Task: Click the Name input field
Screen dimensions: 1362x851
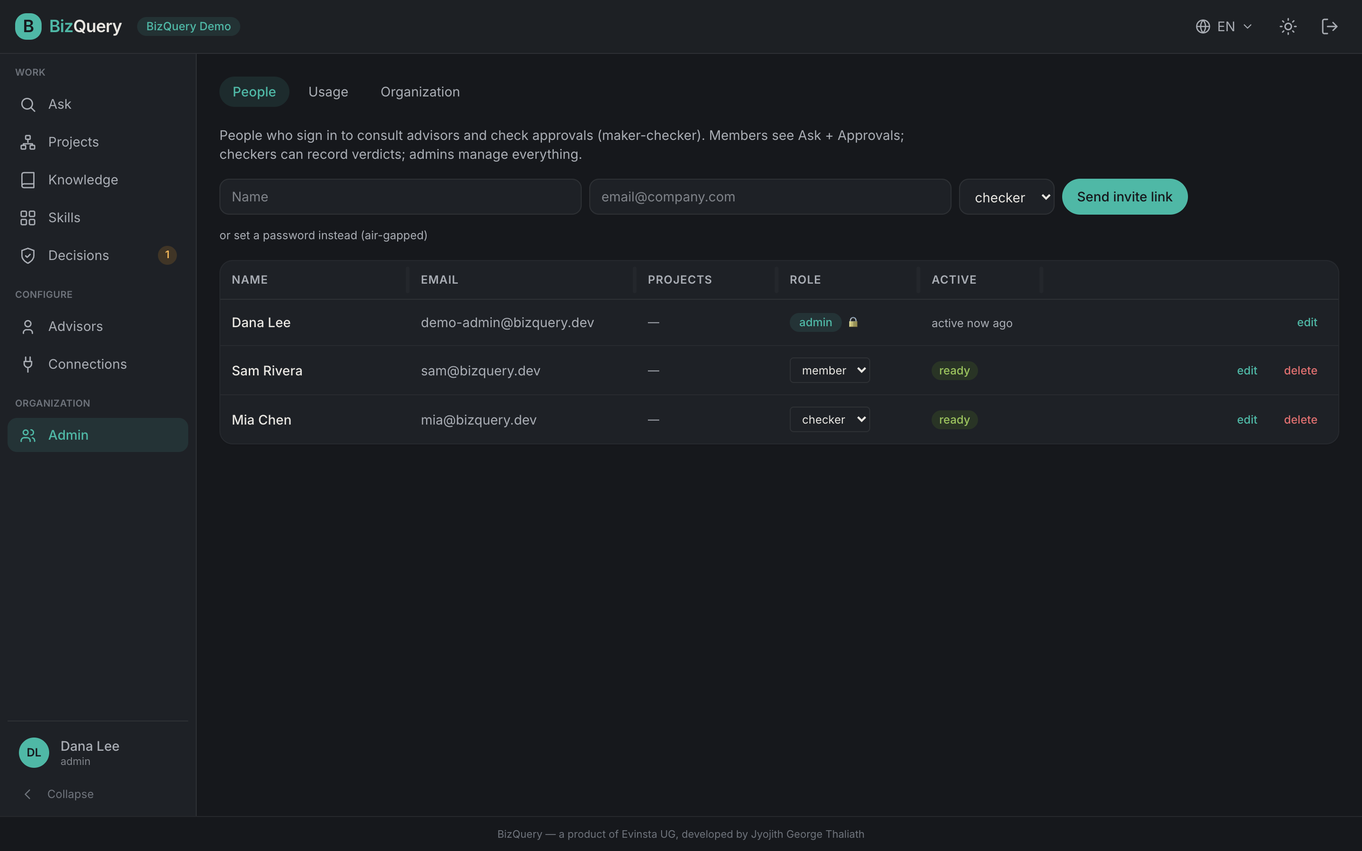Action: coord(400,197)
